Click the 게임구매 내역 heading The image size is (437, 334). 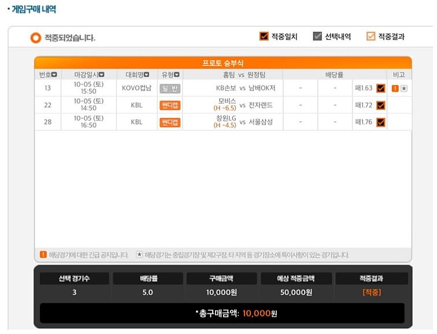tap(34, 9)
